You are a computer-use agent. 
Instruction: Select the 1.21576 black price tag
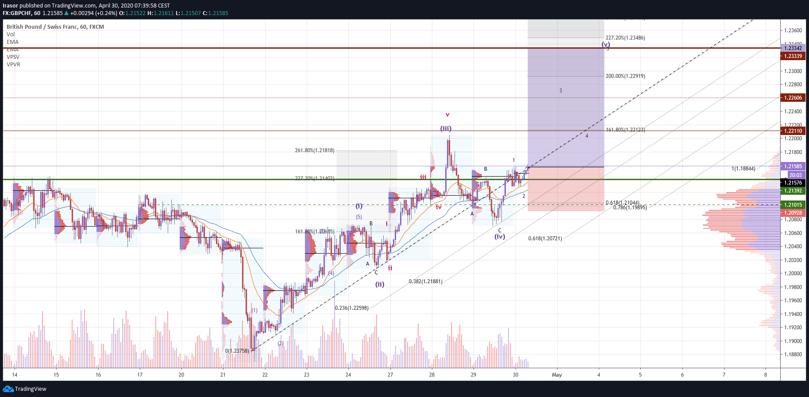[793, 183]
